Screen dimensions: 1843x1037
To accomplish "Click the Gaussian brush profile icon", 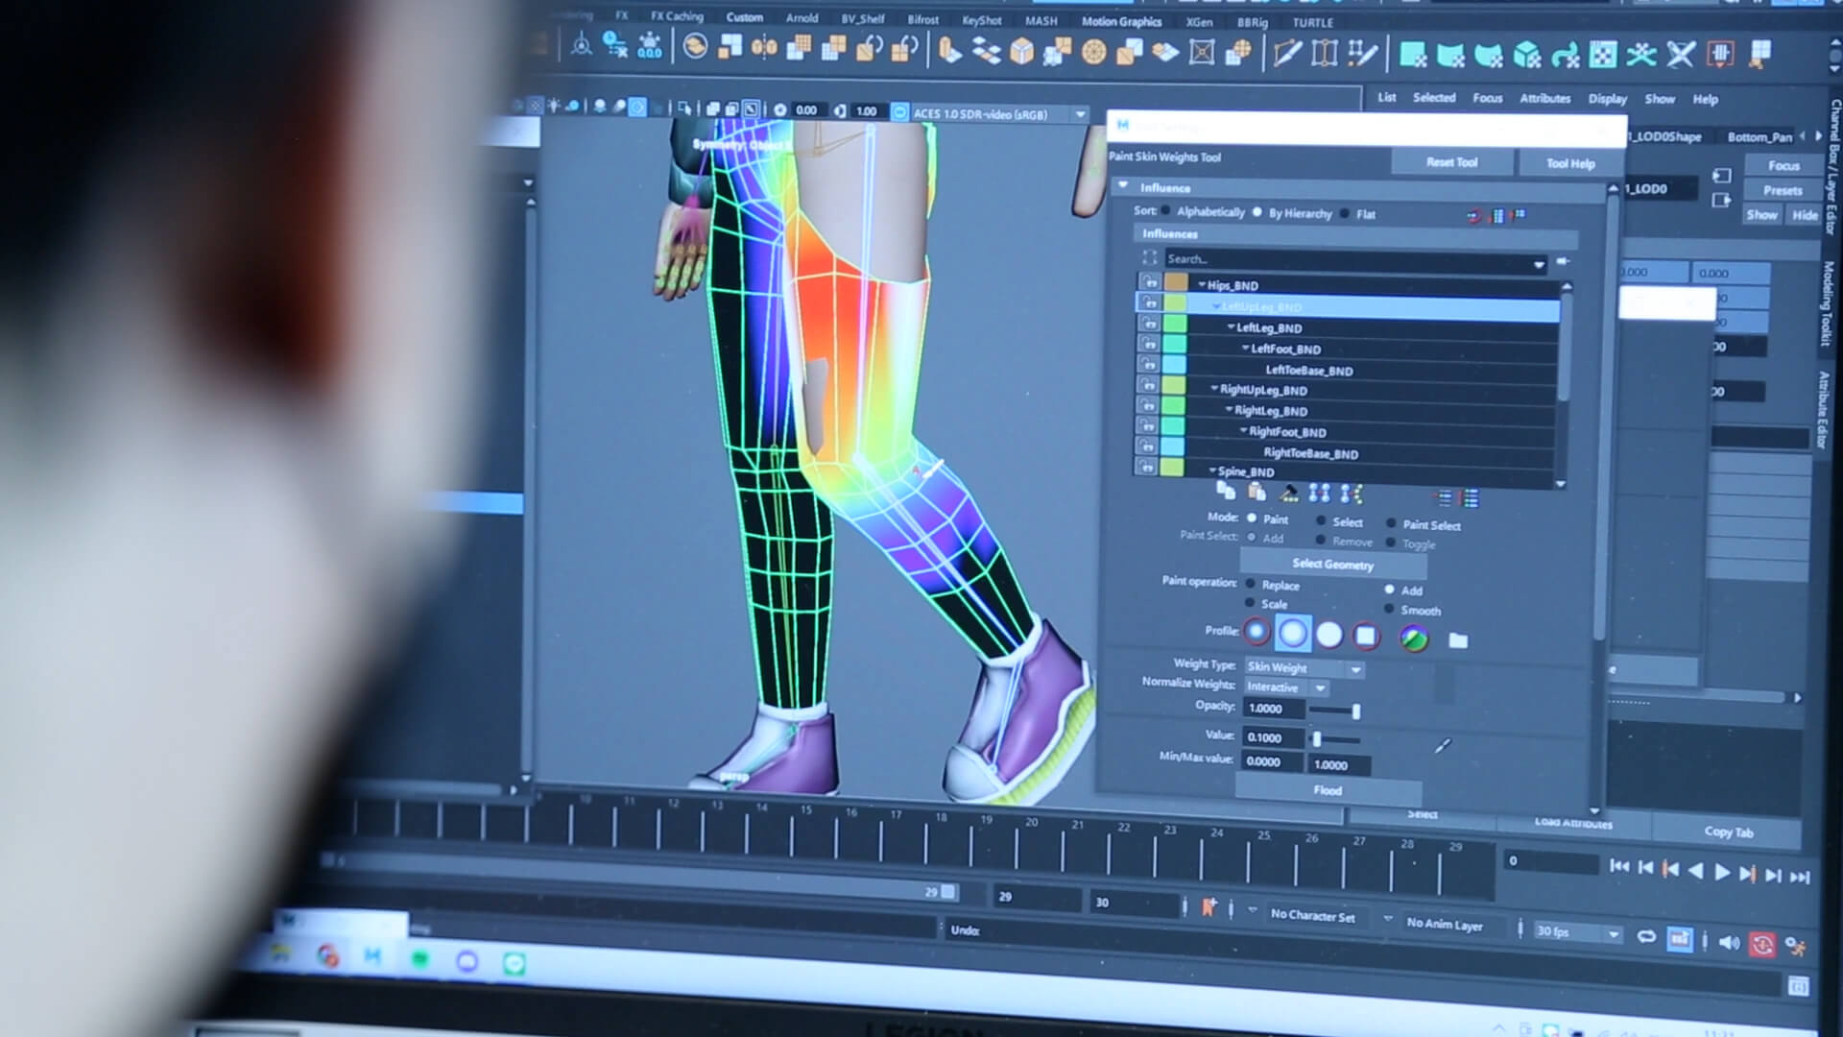I will pyautogui.click(x=1257, y=632).
